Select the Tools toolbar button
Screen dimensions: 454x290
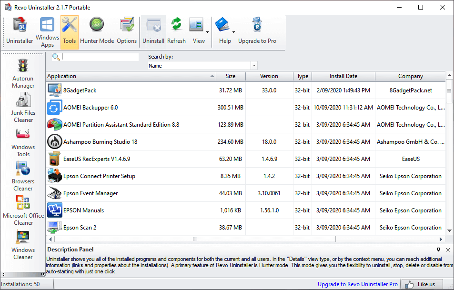click(70, 32)
